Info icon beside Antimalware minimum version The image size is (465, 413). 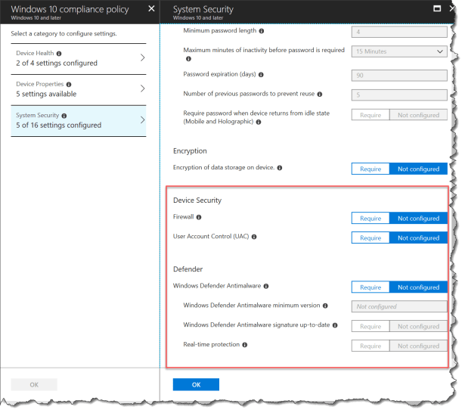pyautogui.click(x=325, y=306)
